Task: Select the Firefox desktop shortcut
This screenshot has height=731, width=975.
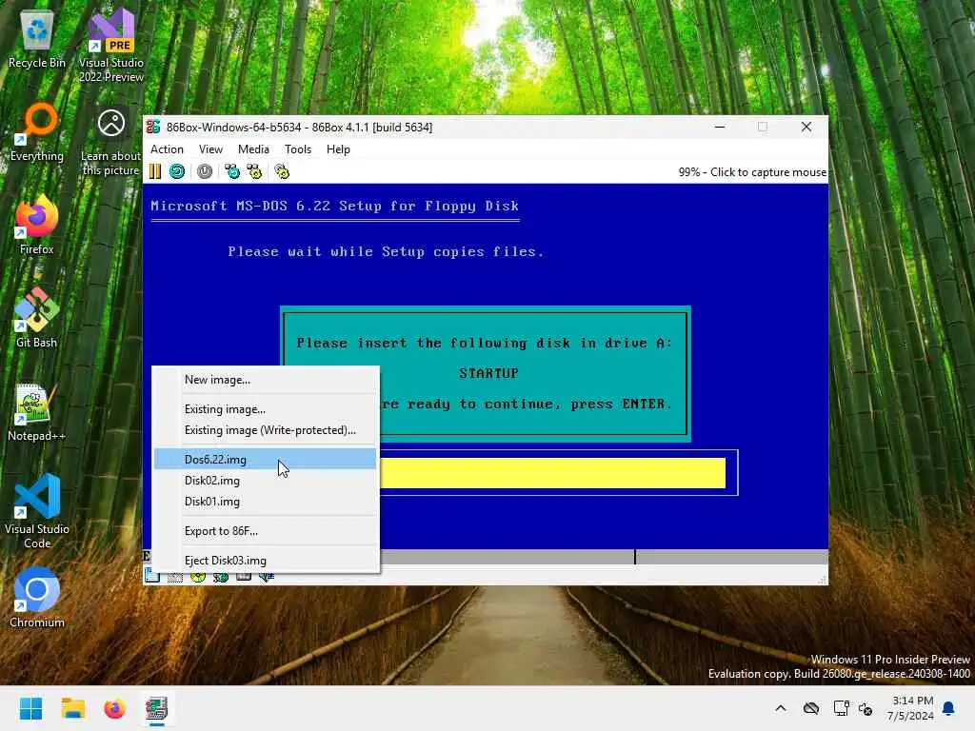Action: click(x=37, y=225)
